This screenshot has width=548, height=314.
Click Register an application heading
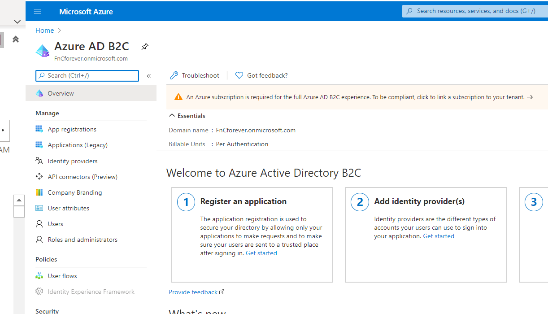[244, 201]
